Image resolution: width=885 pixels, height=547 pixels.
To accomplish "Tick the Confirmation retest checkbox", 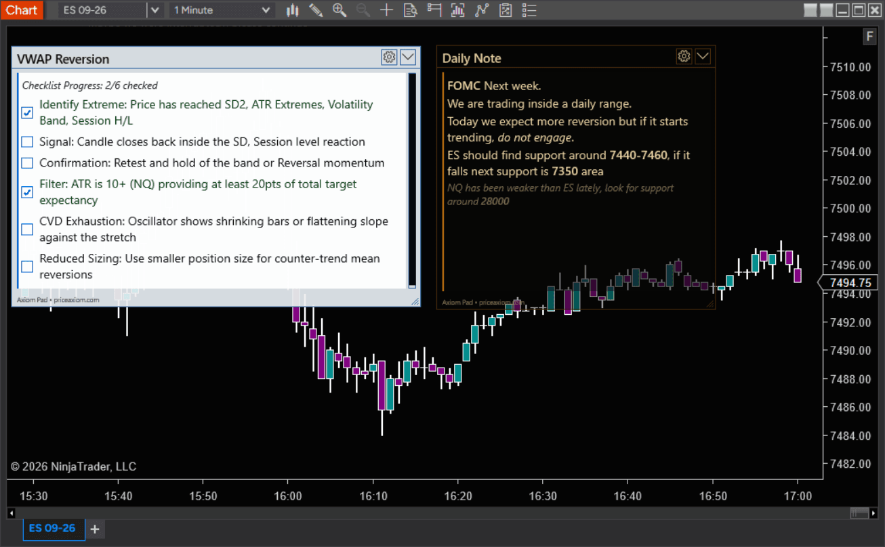I will [x=27, y=163].
